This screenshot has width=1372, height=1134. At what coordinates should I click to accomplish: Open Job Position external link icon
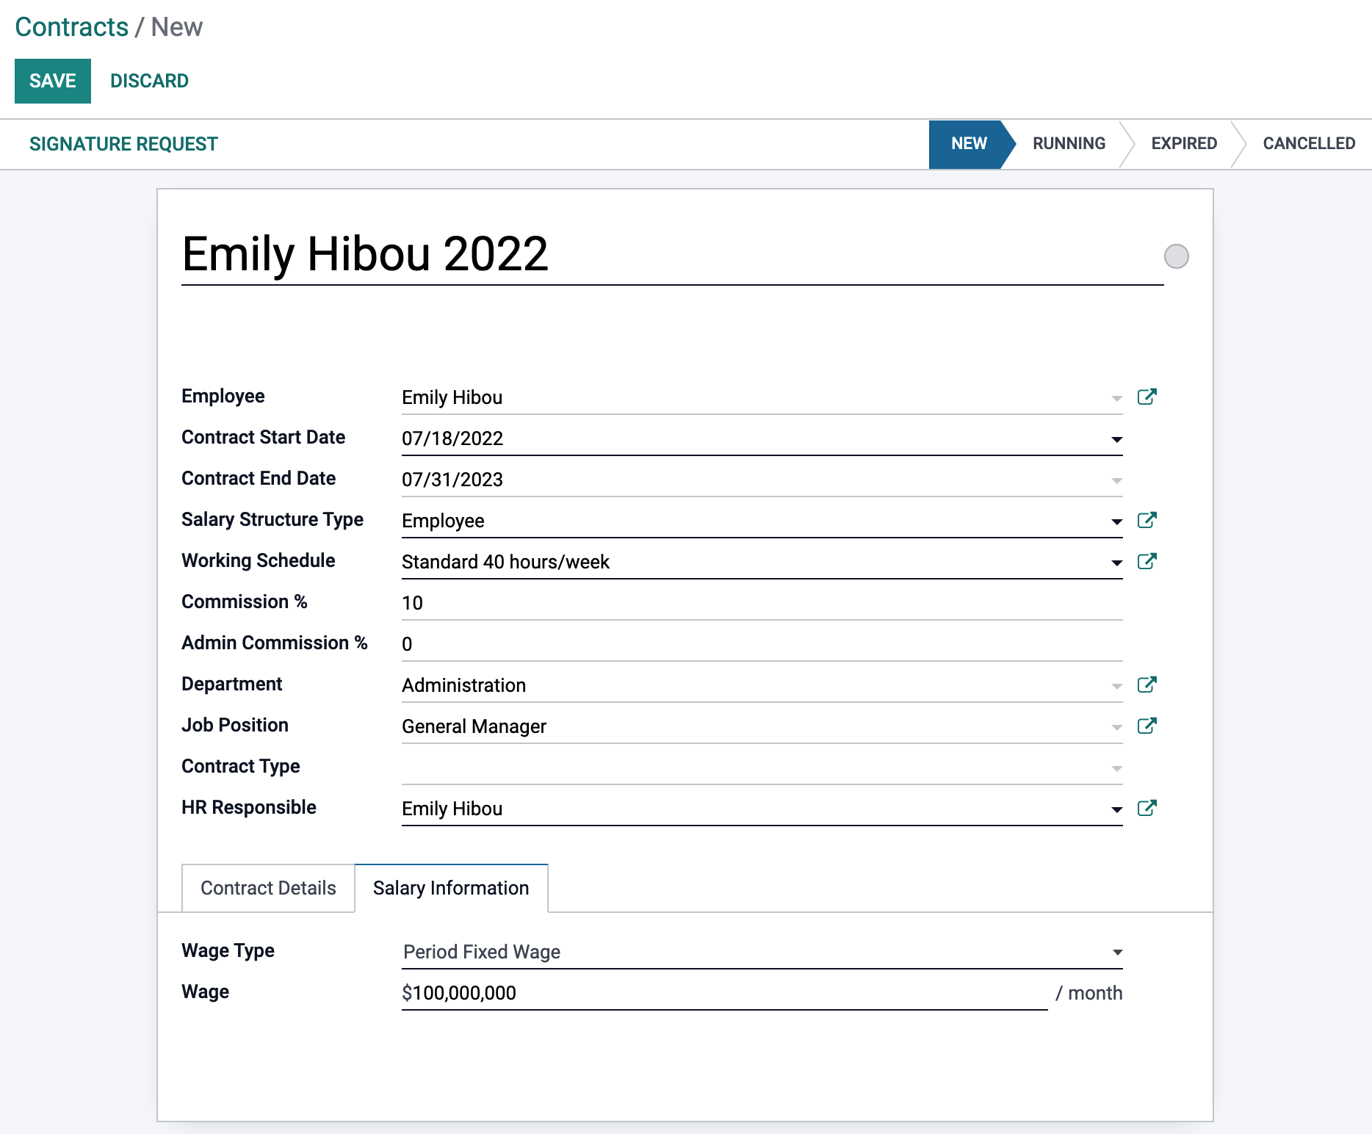point(1147,726)
